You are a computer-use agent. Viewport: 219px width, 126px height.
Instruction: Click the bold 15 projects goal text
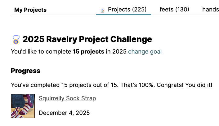[88, 52]
